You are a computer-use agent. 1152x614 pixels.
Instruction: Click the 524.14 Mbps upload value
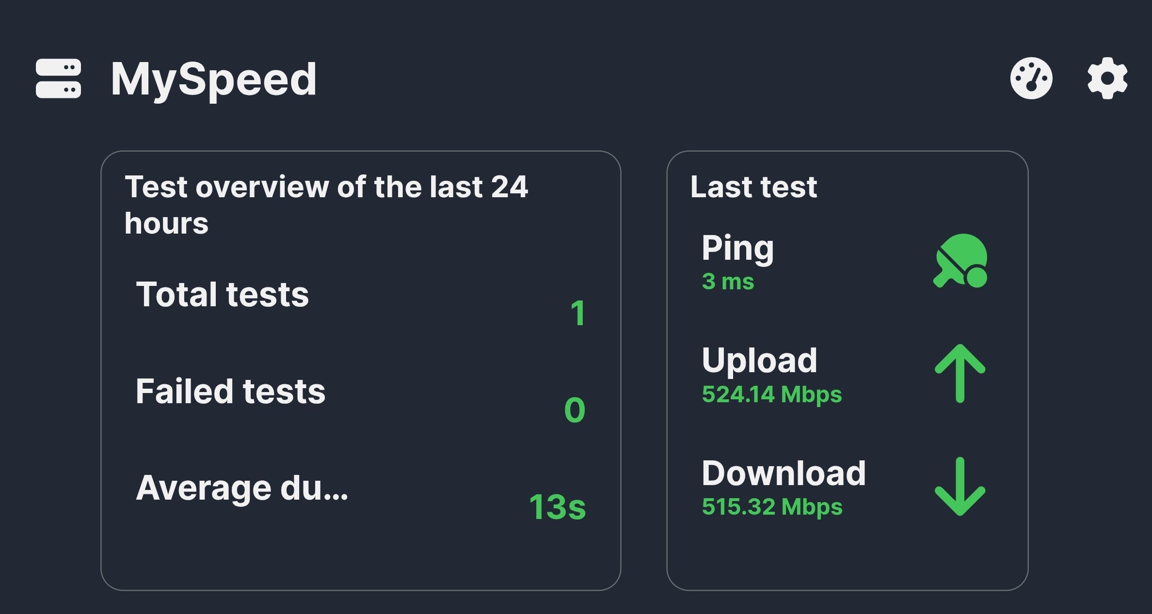[771, 394]
